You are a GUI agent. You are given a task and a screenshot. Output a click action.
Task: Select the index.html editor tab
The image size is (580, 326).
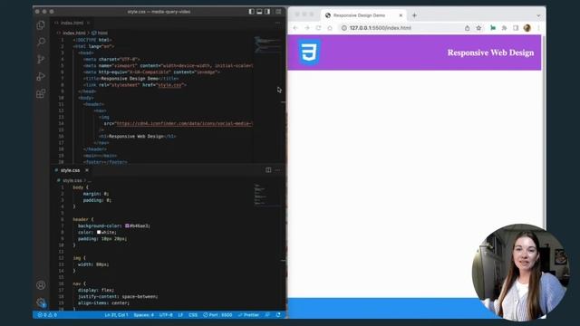coord(72,23)
